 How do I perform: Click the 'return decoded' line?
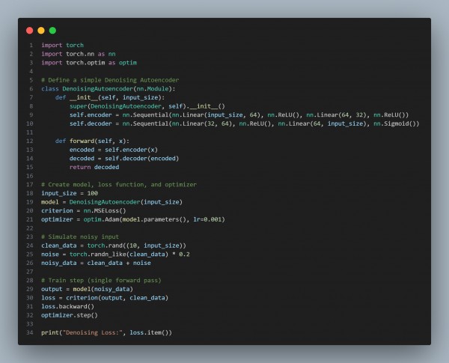click(94, 167)
